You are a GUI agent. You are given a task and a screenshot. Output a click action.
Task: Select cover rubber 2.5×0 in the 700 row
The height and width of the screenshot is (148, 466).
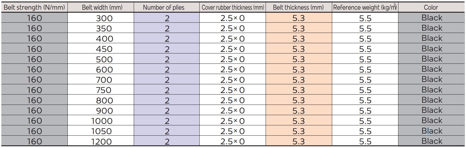233,80
